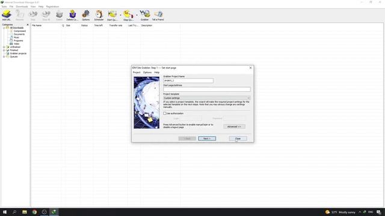The width and height of the screenshot is (385, 216).
Task: Click the Grabber Project Name field
Action: (188, 80)
